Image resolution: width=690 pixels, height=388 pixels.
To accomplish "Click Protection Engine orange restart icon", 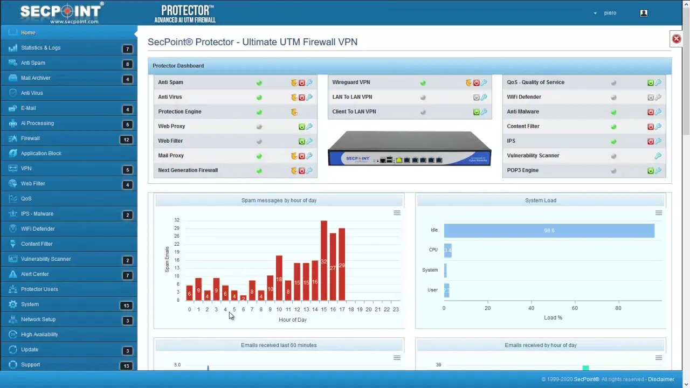I will (x=294, y=112).
